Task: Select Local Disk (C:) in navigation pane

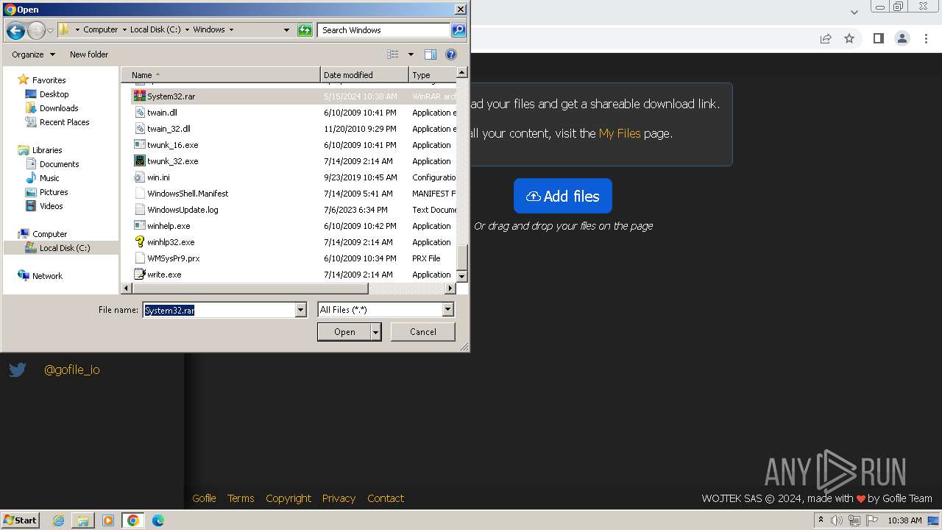Action: (x=65, y=248)
